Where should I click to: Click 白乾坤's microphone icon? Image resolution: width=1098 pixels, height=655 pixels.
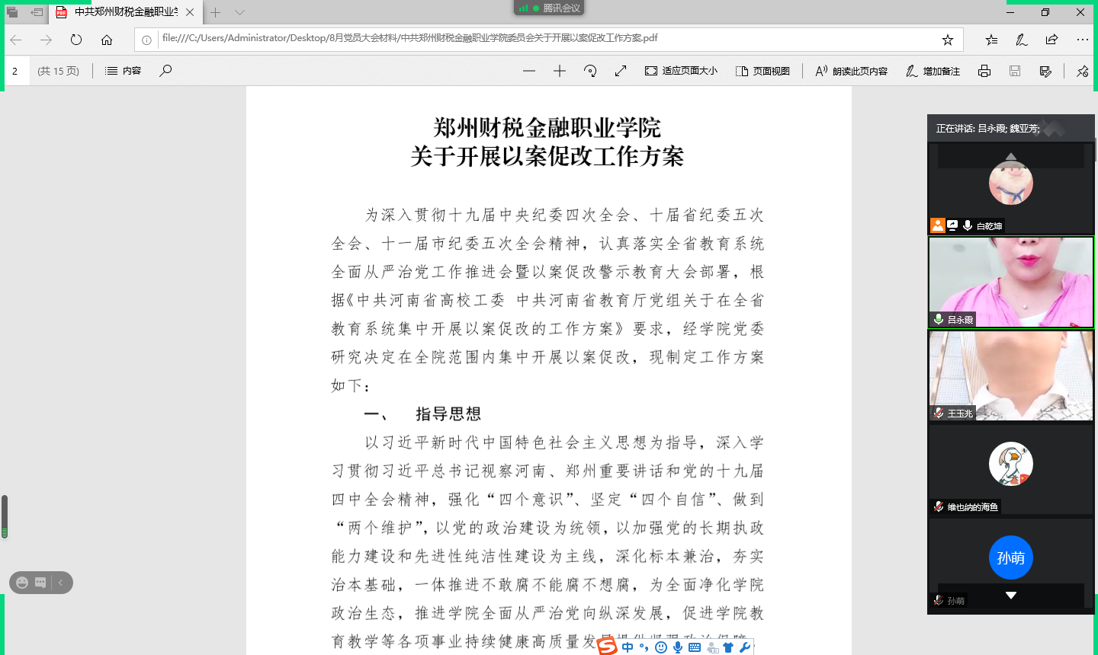pos(968,225)
